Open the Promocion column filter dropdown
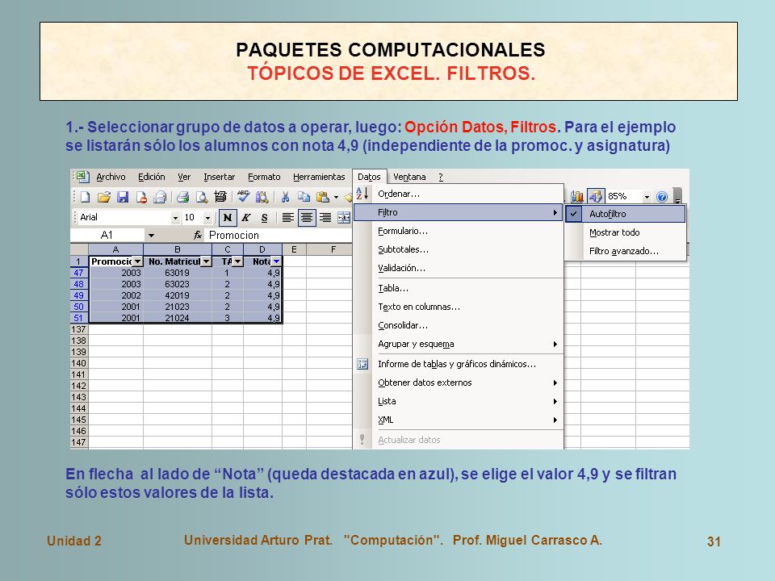 point(137,261)
